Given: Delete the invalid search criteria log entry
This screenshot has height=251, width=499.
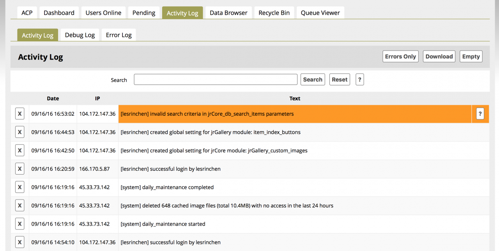Looking at the screenshot, I should coord(19,114).
